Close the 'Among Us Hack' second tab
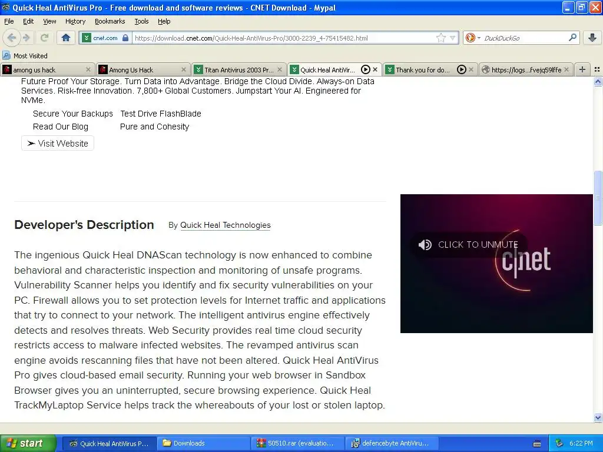603x452 pixels. [184, 69]
